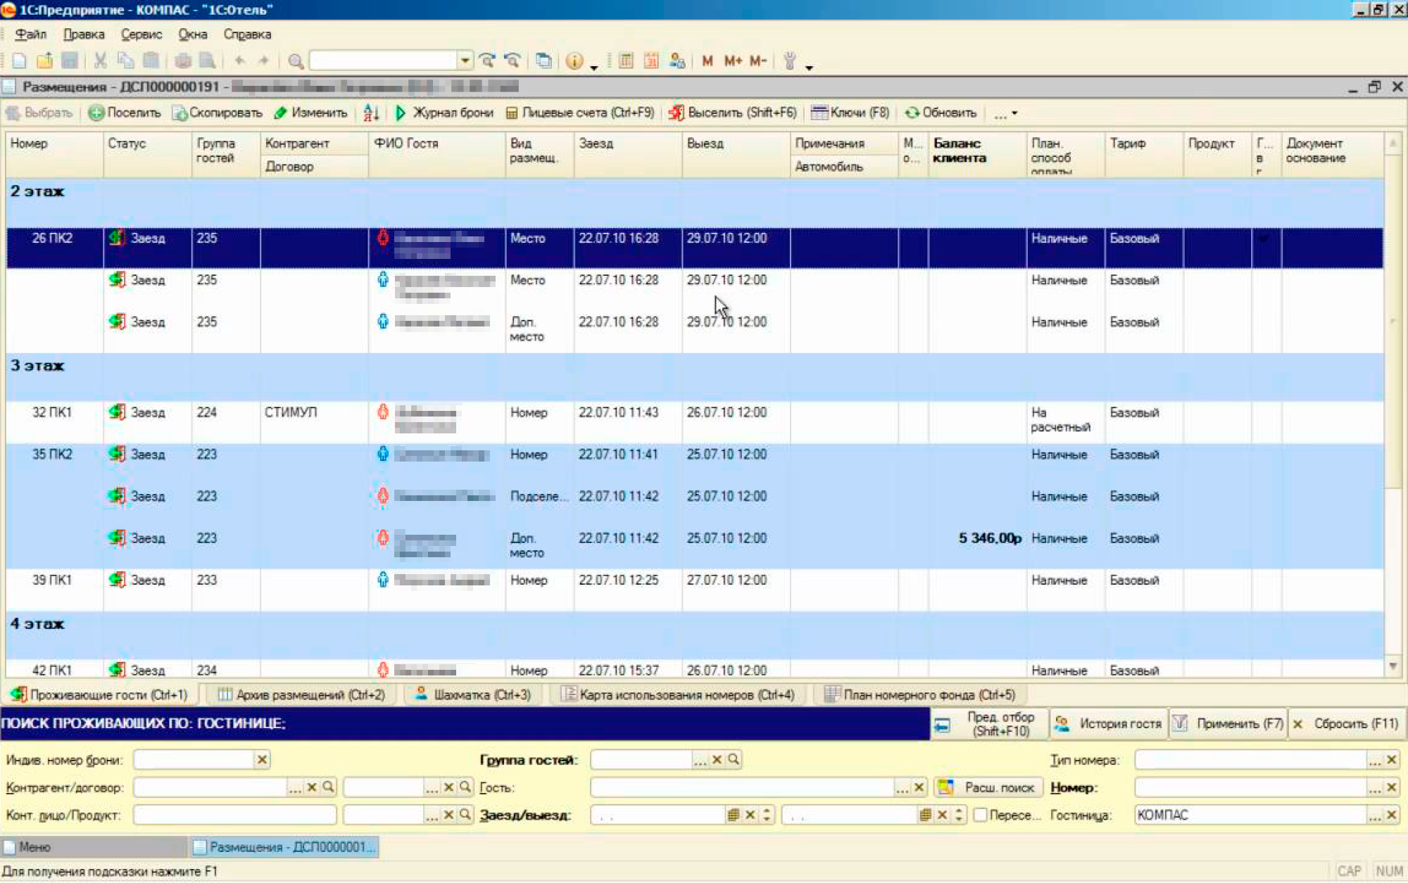
Task: Click the Settings wrench tools icon
Action: click(x=789, y=61)
